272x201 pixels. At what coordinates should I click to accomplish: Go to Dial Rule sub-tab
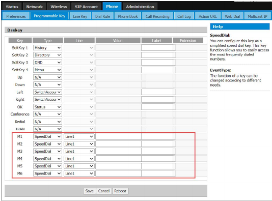click(102, 16)
